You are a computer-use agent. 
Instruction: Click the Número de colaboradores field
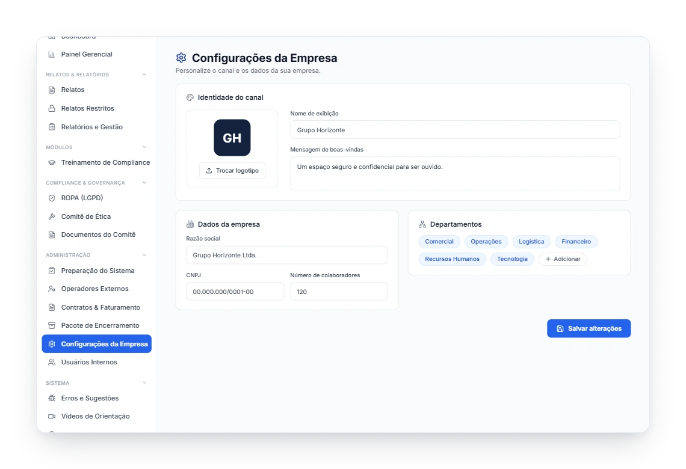click(x=339, y=292)
